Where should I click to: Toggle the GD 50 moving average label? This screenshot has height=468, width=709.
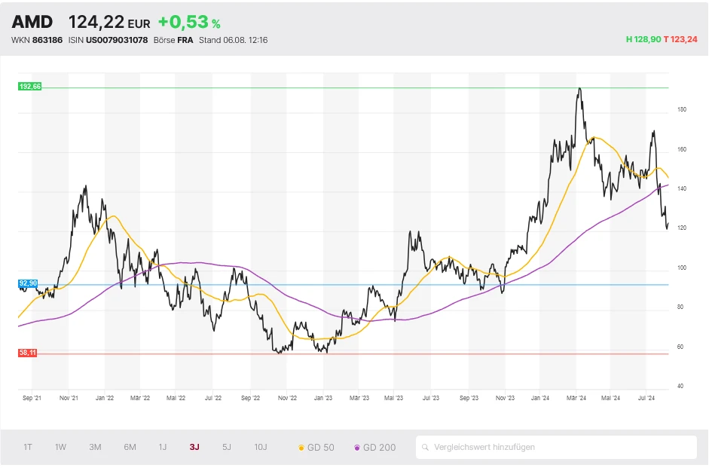pyautogui.click(x=321, y=447)
